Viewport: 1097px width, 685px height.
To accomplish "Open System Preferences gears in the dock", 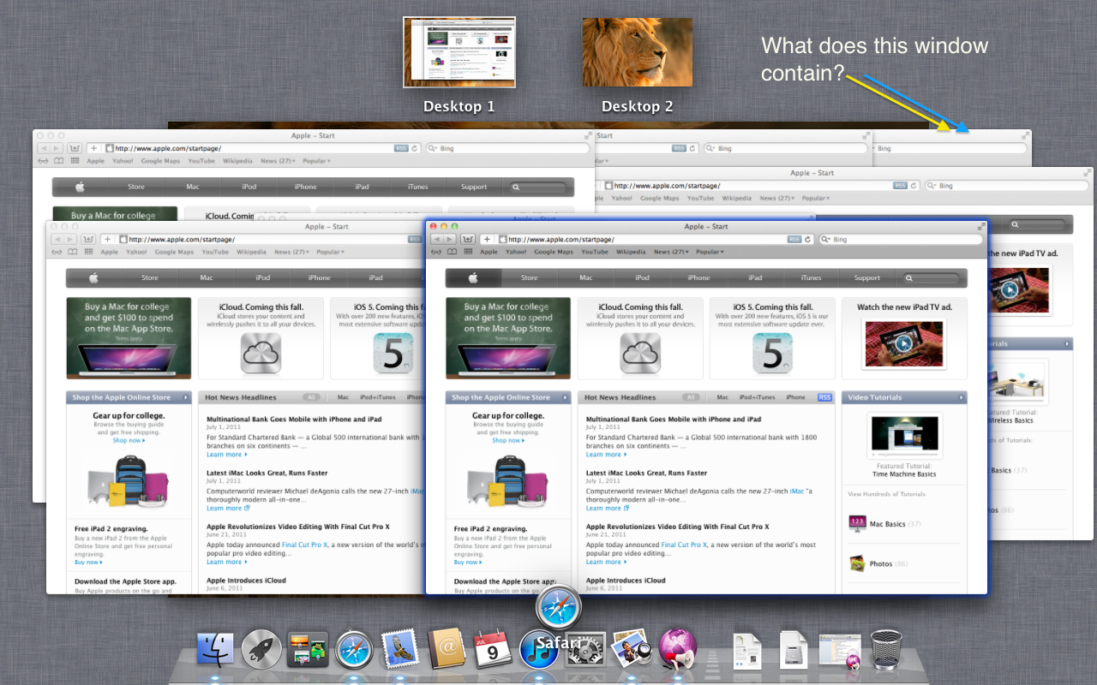I will pyautogui.click(x=585, y=651).
